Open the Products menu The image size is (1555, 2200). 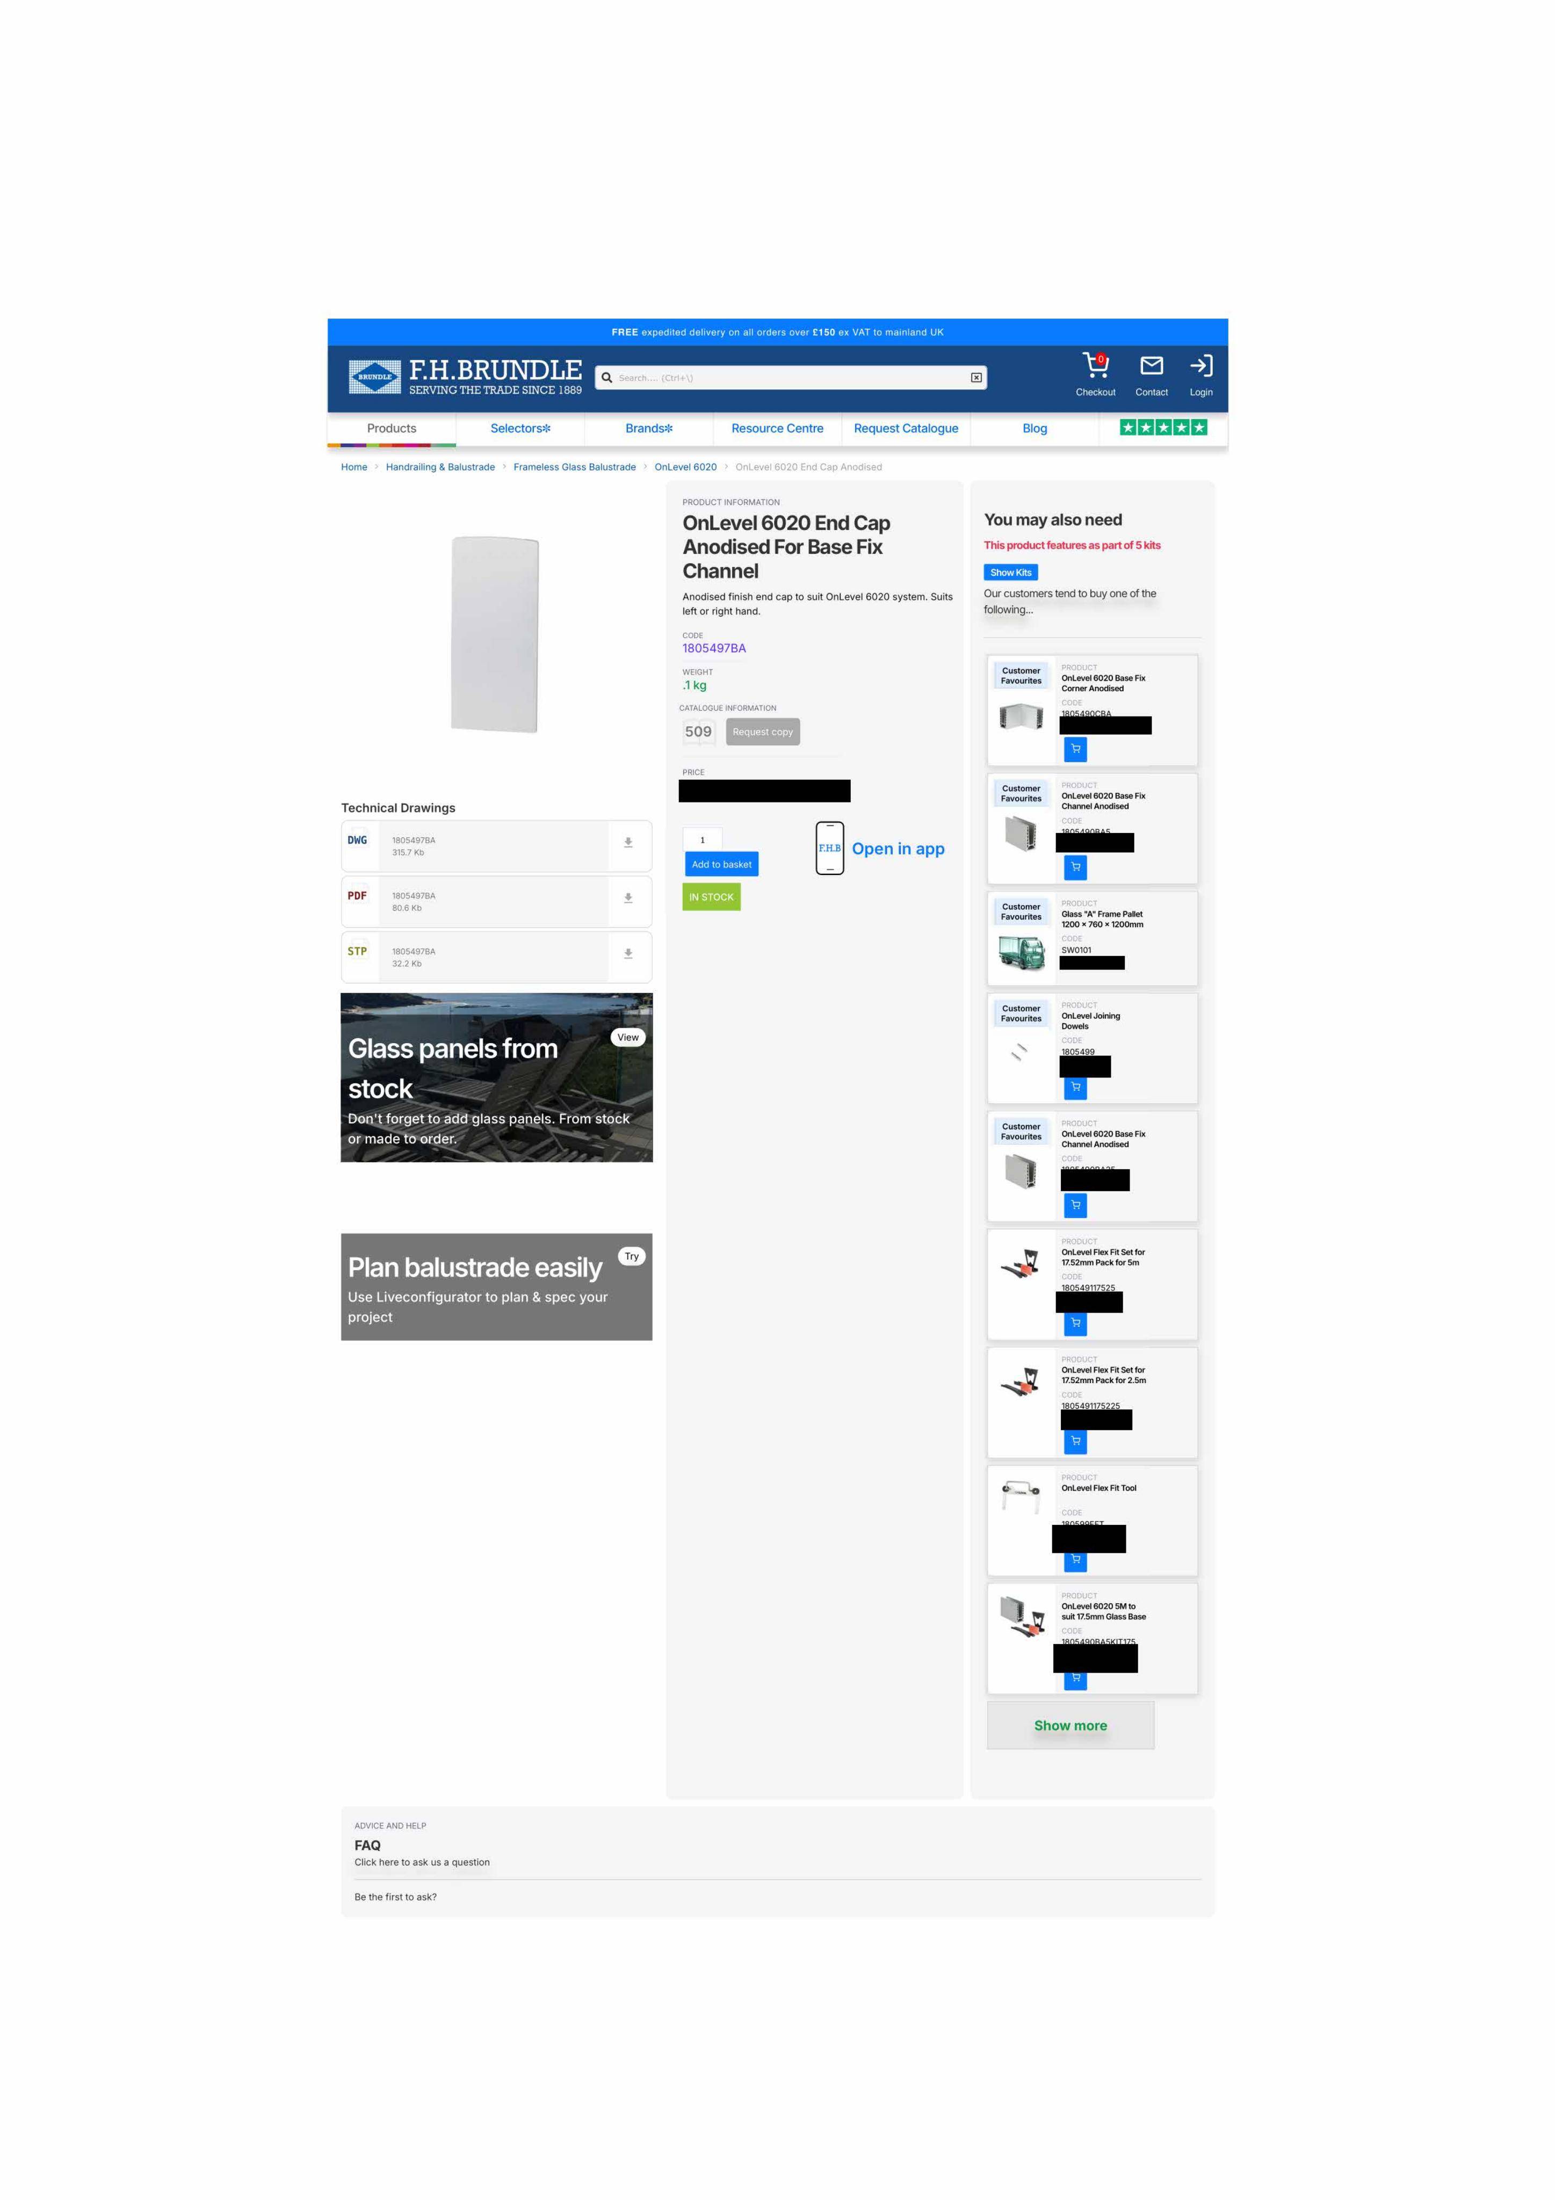391,428
